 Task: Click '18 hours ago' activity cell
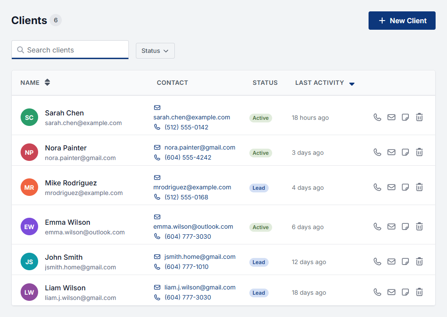pyautogui.click(x=310, y=118)
